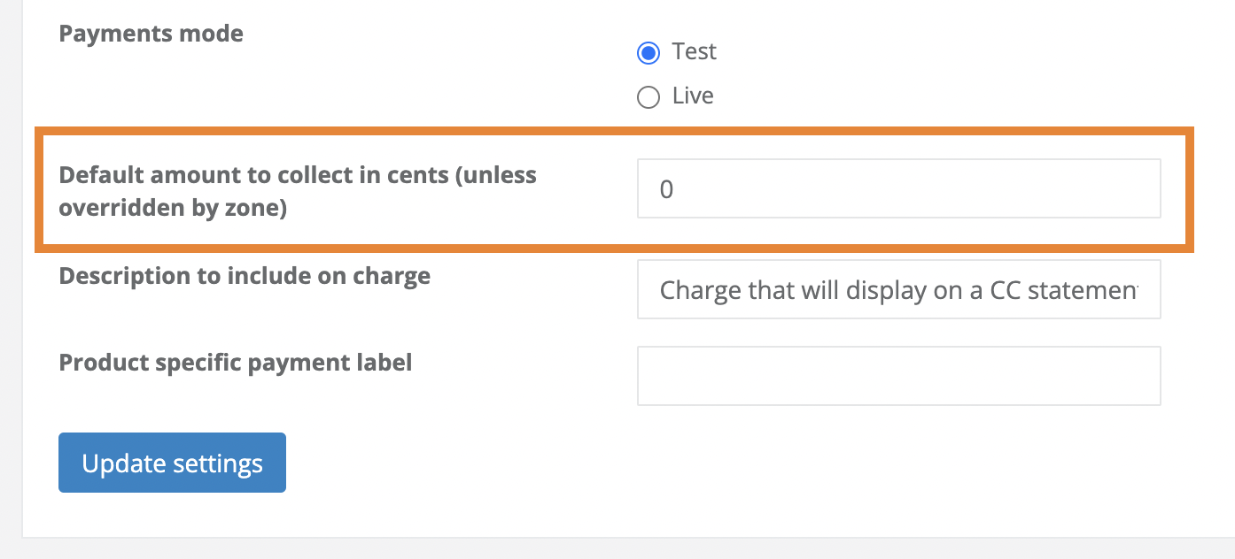The image size is (1235, 559).
Task: Click the Update settings button
Action: (171, 462)
